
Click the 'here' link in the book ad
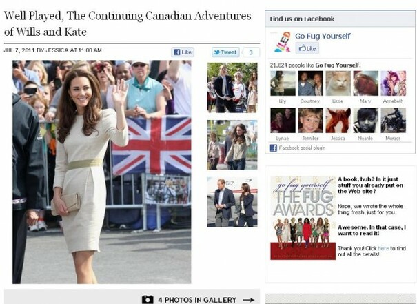pyautogui.click(x=383, y=248)
